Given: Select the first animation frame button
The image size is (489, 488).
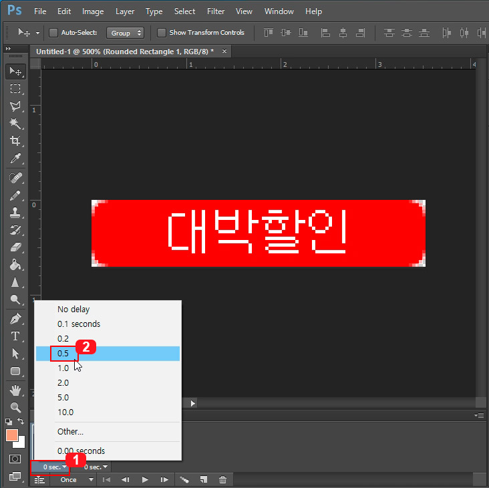Looking at the screenshot, I should coord(106,479).
